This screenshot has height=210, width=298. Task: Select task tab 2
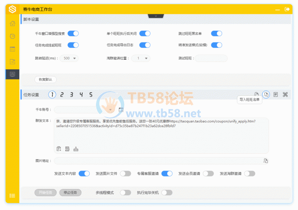[62, 94]
